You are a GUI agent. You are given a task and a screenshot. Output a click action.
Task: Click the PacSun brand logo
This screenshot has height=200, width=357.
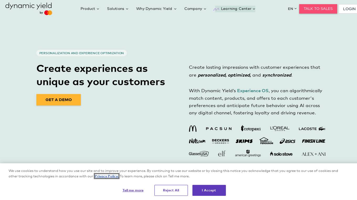pos(219,129)
